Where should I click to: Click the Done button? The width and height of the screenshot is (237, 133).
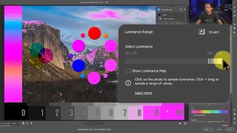point(230,129)
